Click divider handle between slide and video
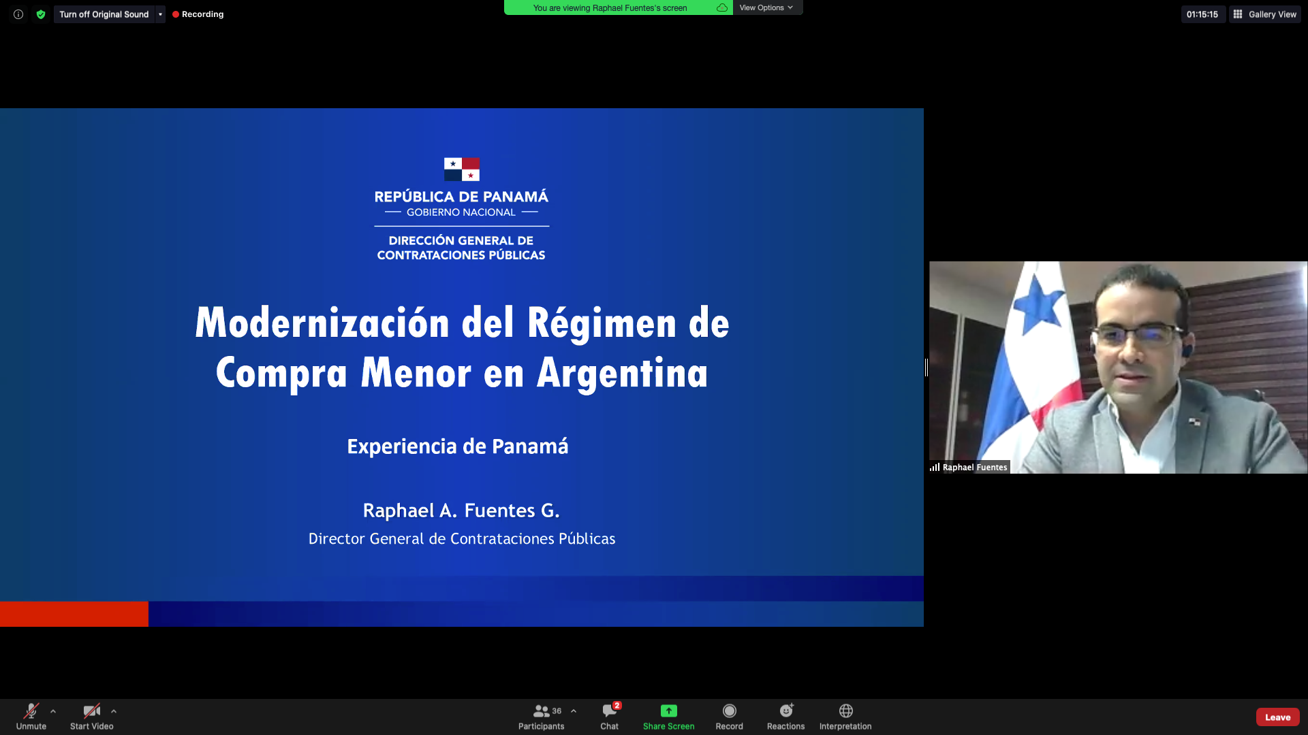This screenshot has height=735, width=1308. [x=926, y=367]
